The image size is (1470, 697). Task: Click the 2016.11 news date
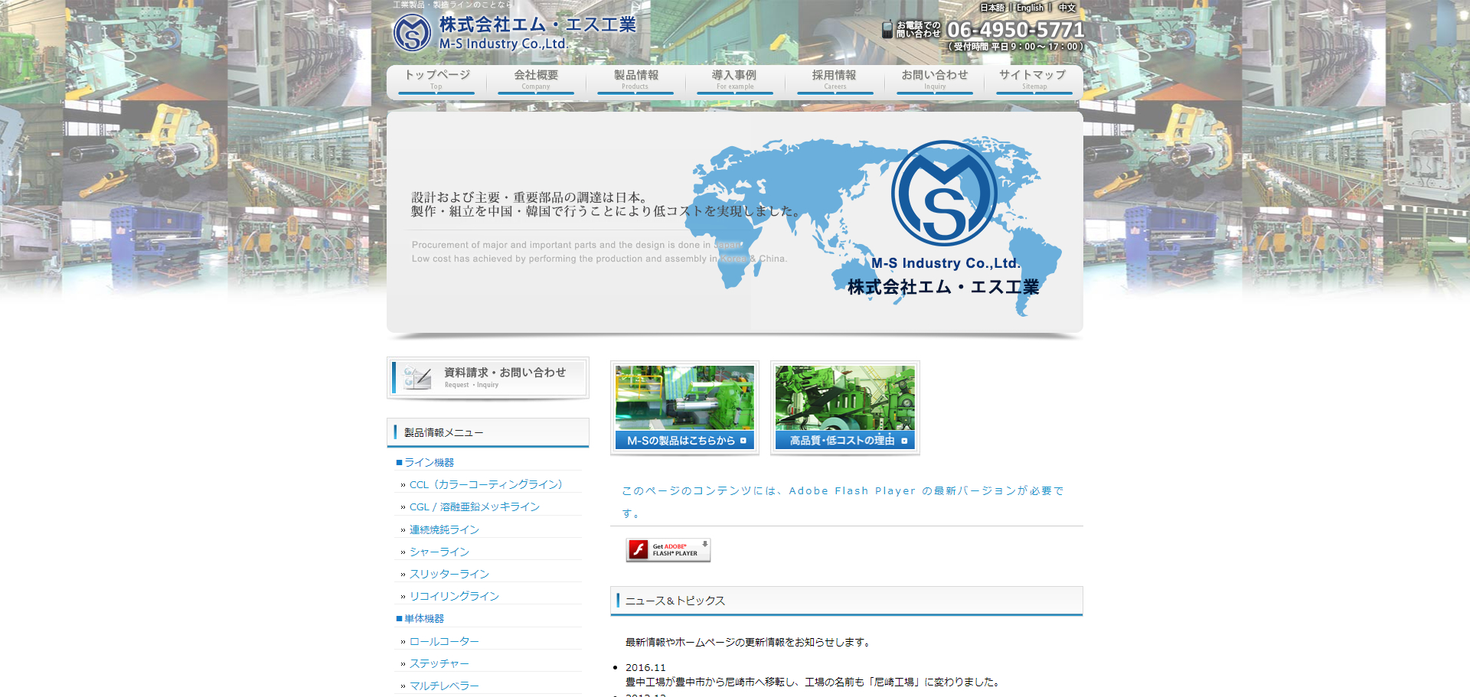point(645,668)
